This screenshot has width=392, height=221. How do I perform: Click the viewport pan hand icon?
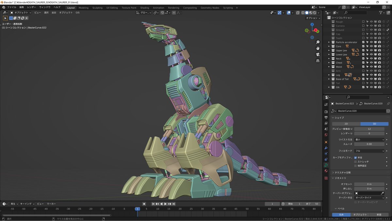[318, 48]
